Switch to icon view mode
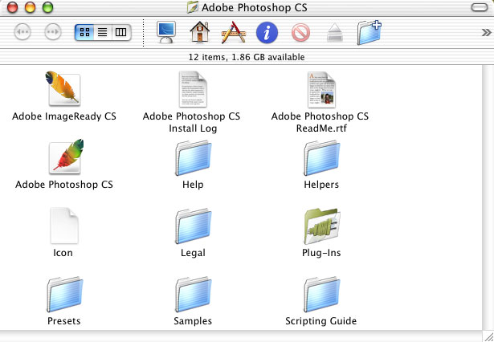This screenshot has height=342, width=494. [x=84, y=33]
